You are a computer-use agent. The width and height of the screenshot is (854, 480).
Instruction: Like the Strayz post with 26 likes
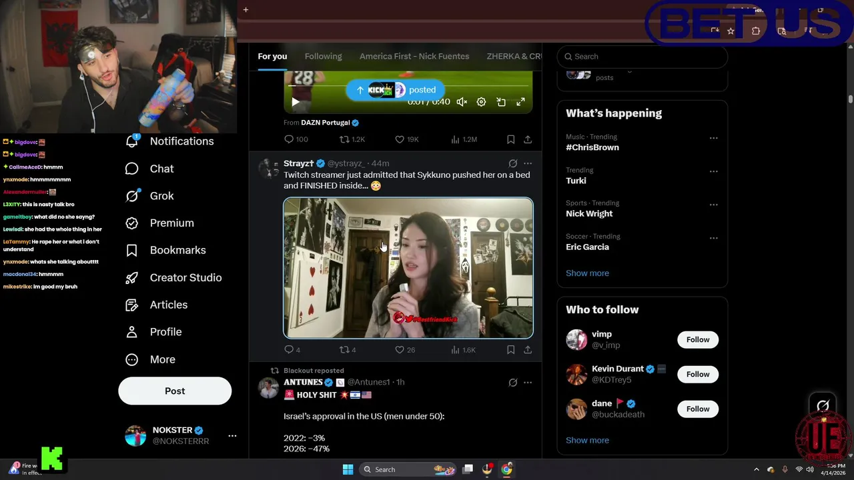pos(405,349)
